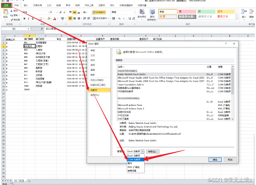Screen dimensions: 256x185
Task: Toggle align text left button
Action: [x=70, y=18]
